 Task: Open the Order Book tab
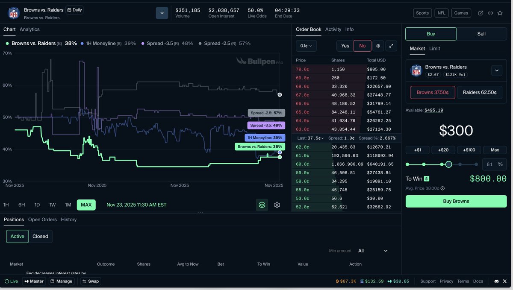[309, 29]
